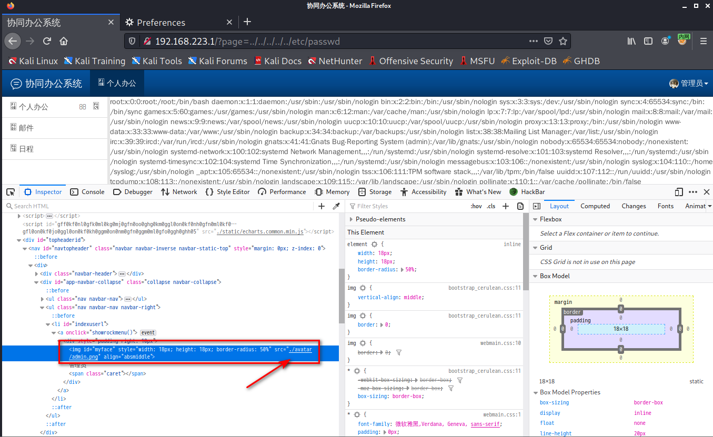
Task: Open the Computed styles tab
Action: click(595, 206)
